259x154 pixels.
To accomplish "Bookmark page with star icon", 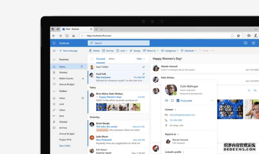I will pos(238,36).
